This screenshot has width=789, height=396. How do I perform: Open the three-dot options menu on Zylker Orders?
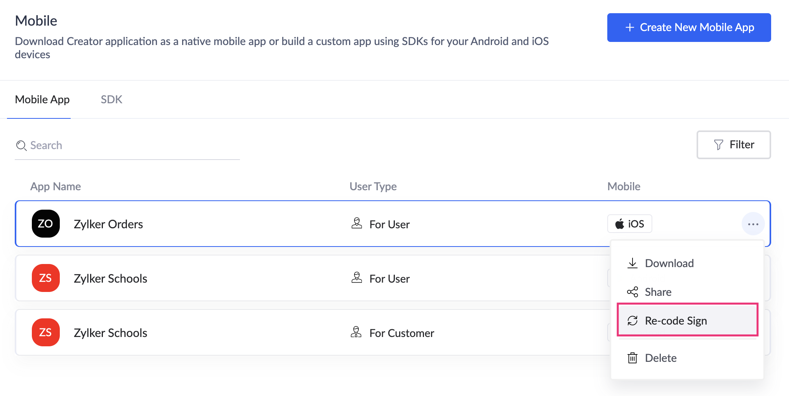[x=753, y=224]
